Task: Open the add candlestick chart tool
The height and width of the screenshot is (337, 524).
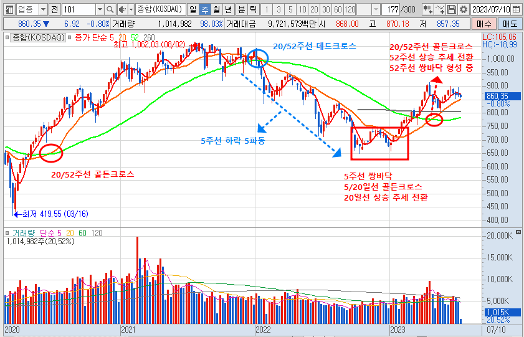Action: point(427,9)
